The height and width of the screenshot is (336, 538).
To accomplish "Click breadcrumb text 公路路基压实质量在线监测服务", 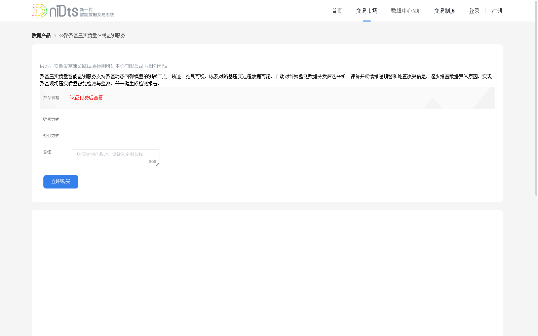I will 92,36.
